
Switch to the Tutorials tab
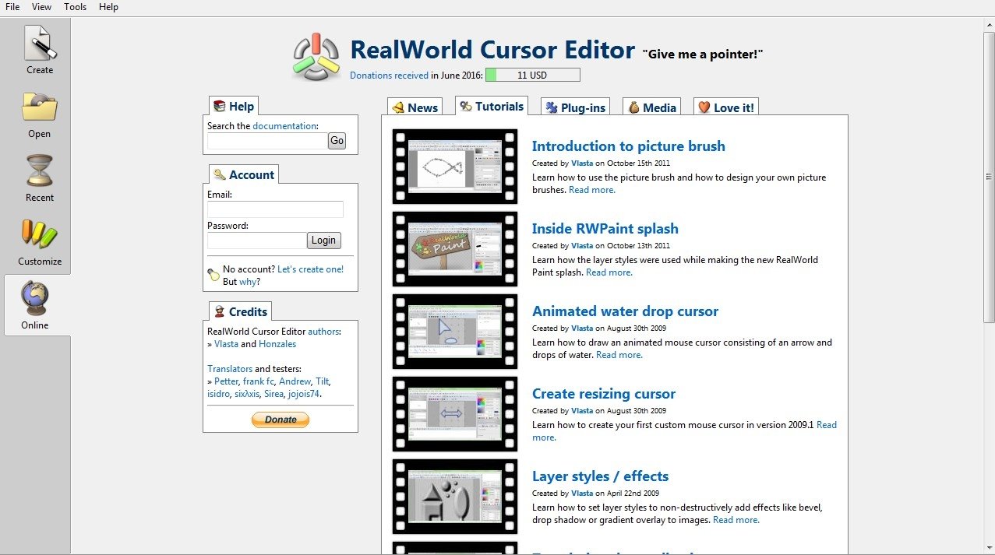(x=491, y=106)
